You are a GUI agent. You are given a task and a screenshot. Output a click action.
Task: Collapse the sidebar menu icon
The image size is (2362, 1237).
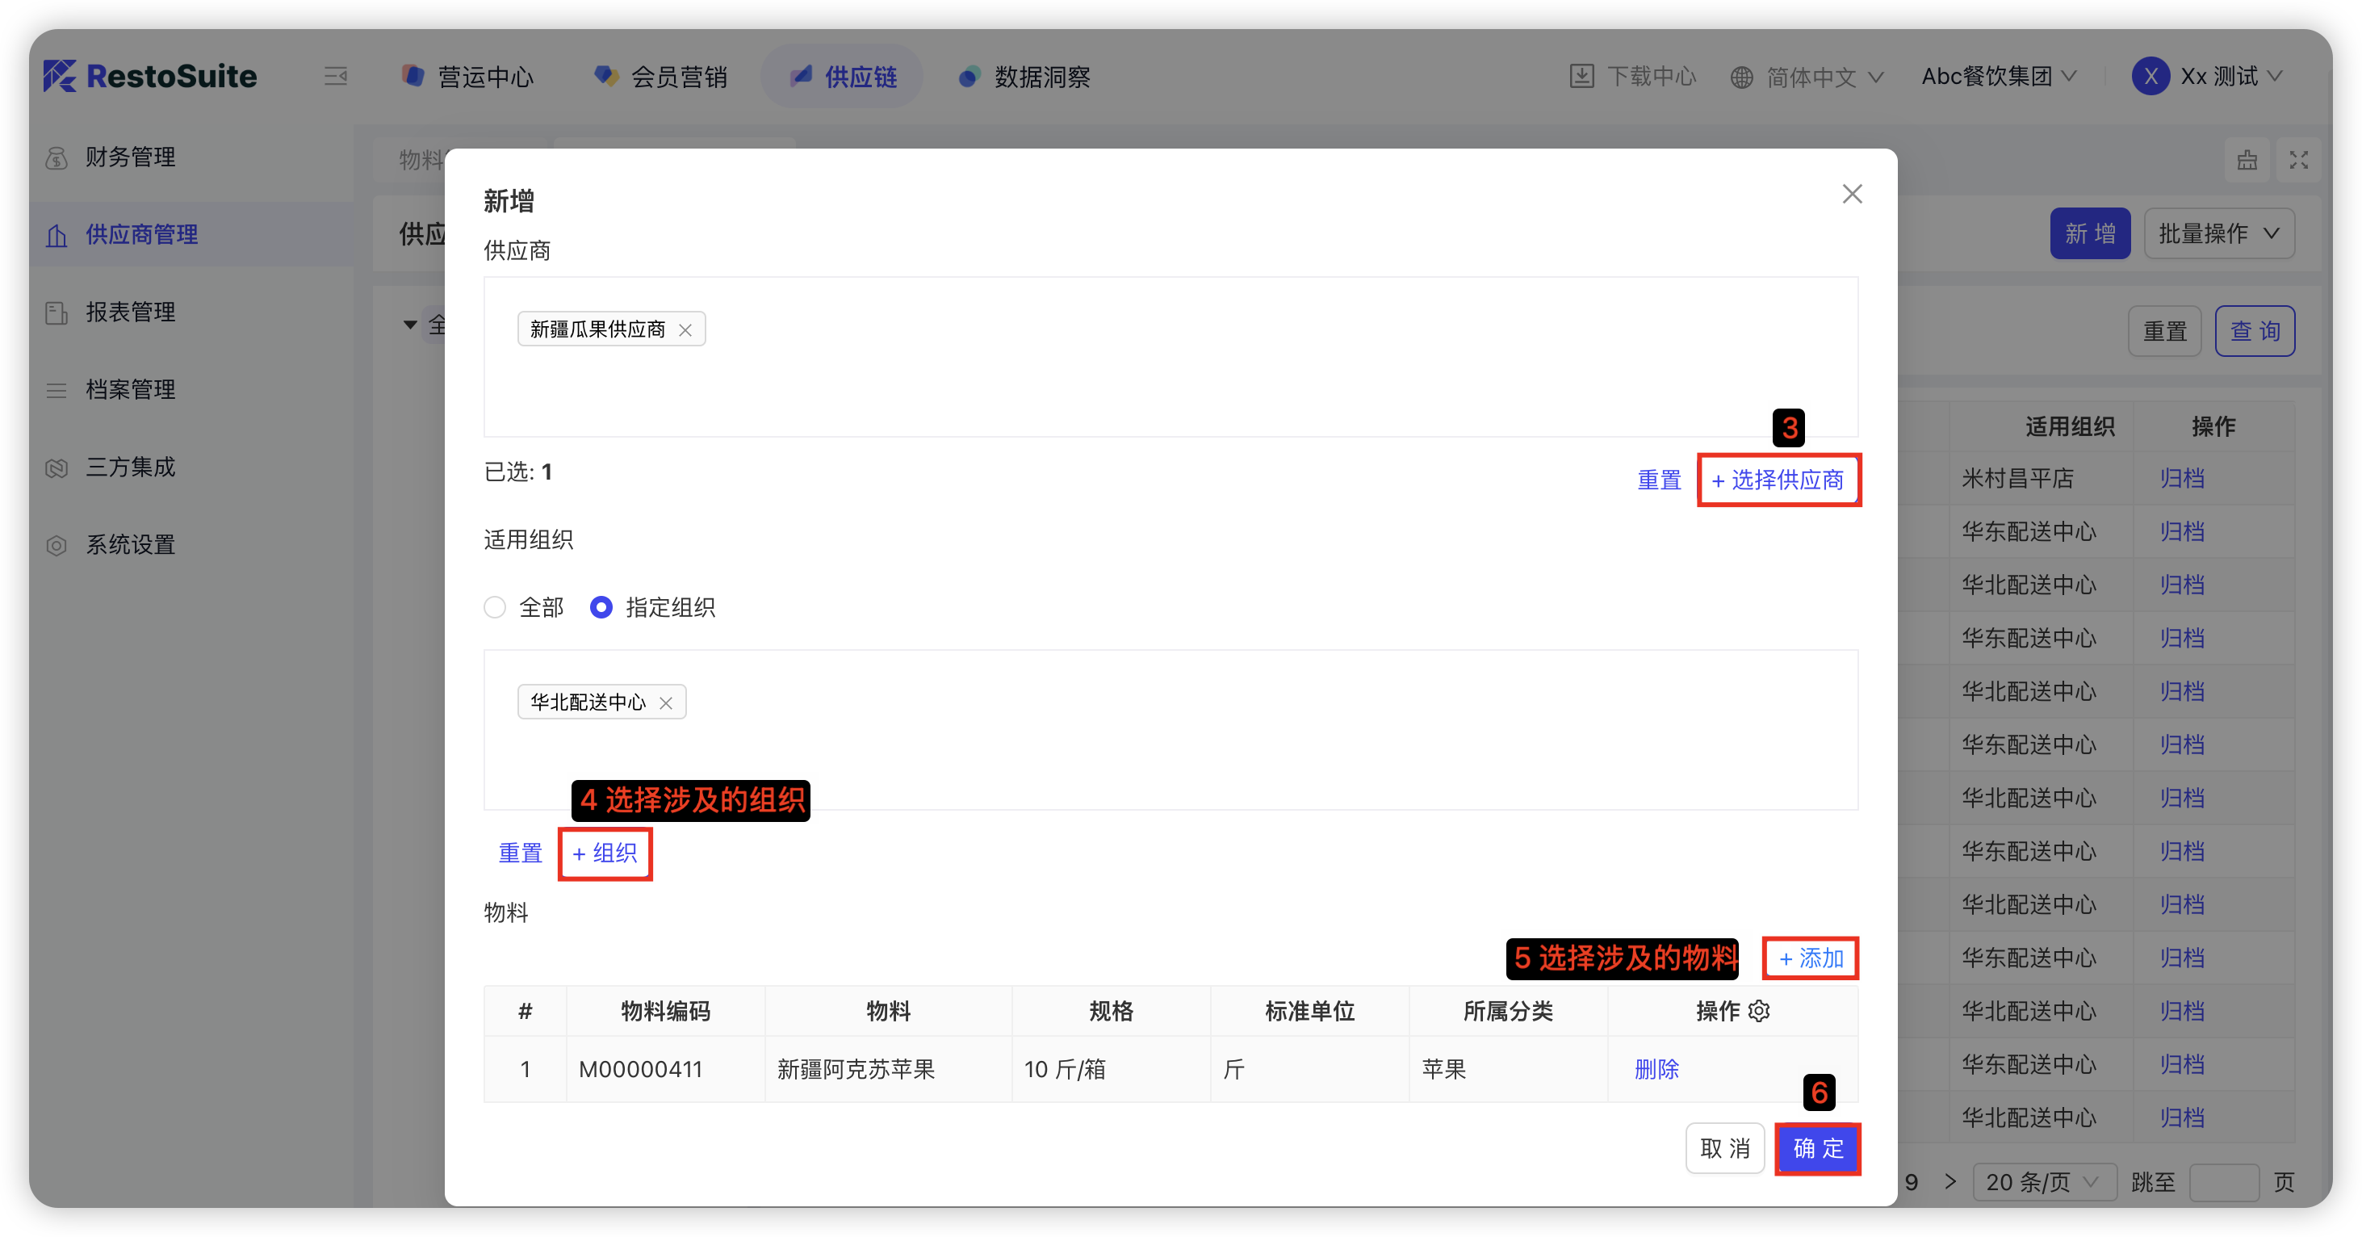tap(336, 76)
